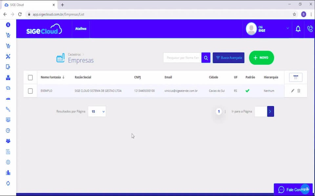
Task: Open the column filter icon on the table
Action: click(x=296, y=77)
